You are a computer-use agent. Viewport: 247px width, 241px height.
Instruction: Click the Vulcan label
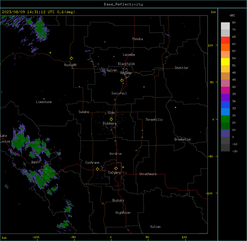[156, 227]
